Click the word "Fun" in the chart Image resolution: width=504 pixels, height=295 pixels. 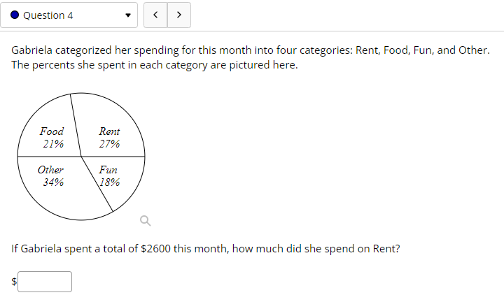(108, 170)
